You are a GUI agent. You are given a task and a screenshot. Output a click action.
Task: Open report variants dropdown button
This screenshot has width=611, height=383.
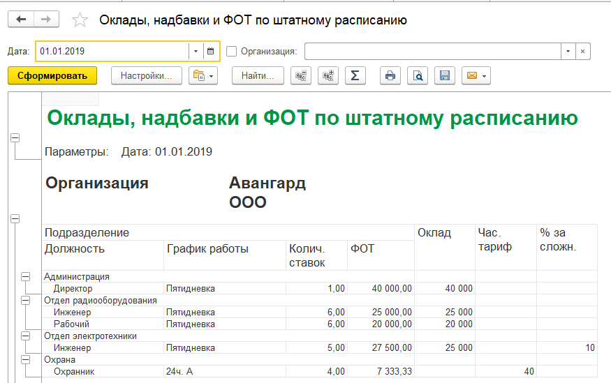tap(203, 75)
